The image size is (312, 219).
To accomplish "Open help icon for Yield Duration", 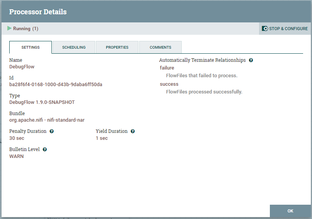I will 133,131.
